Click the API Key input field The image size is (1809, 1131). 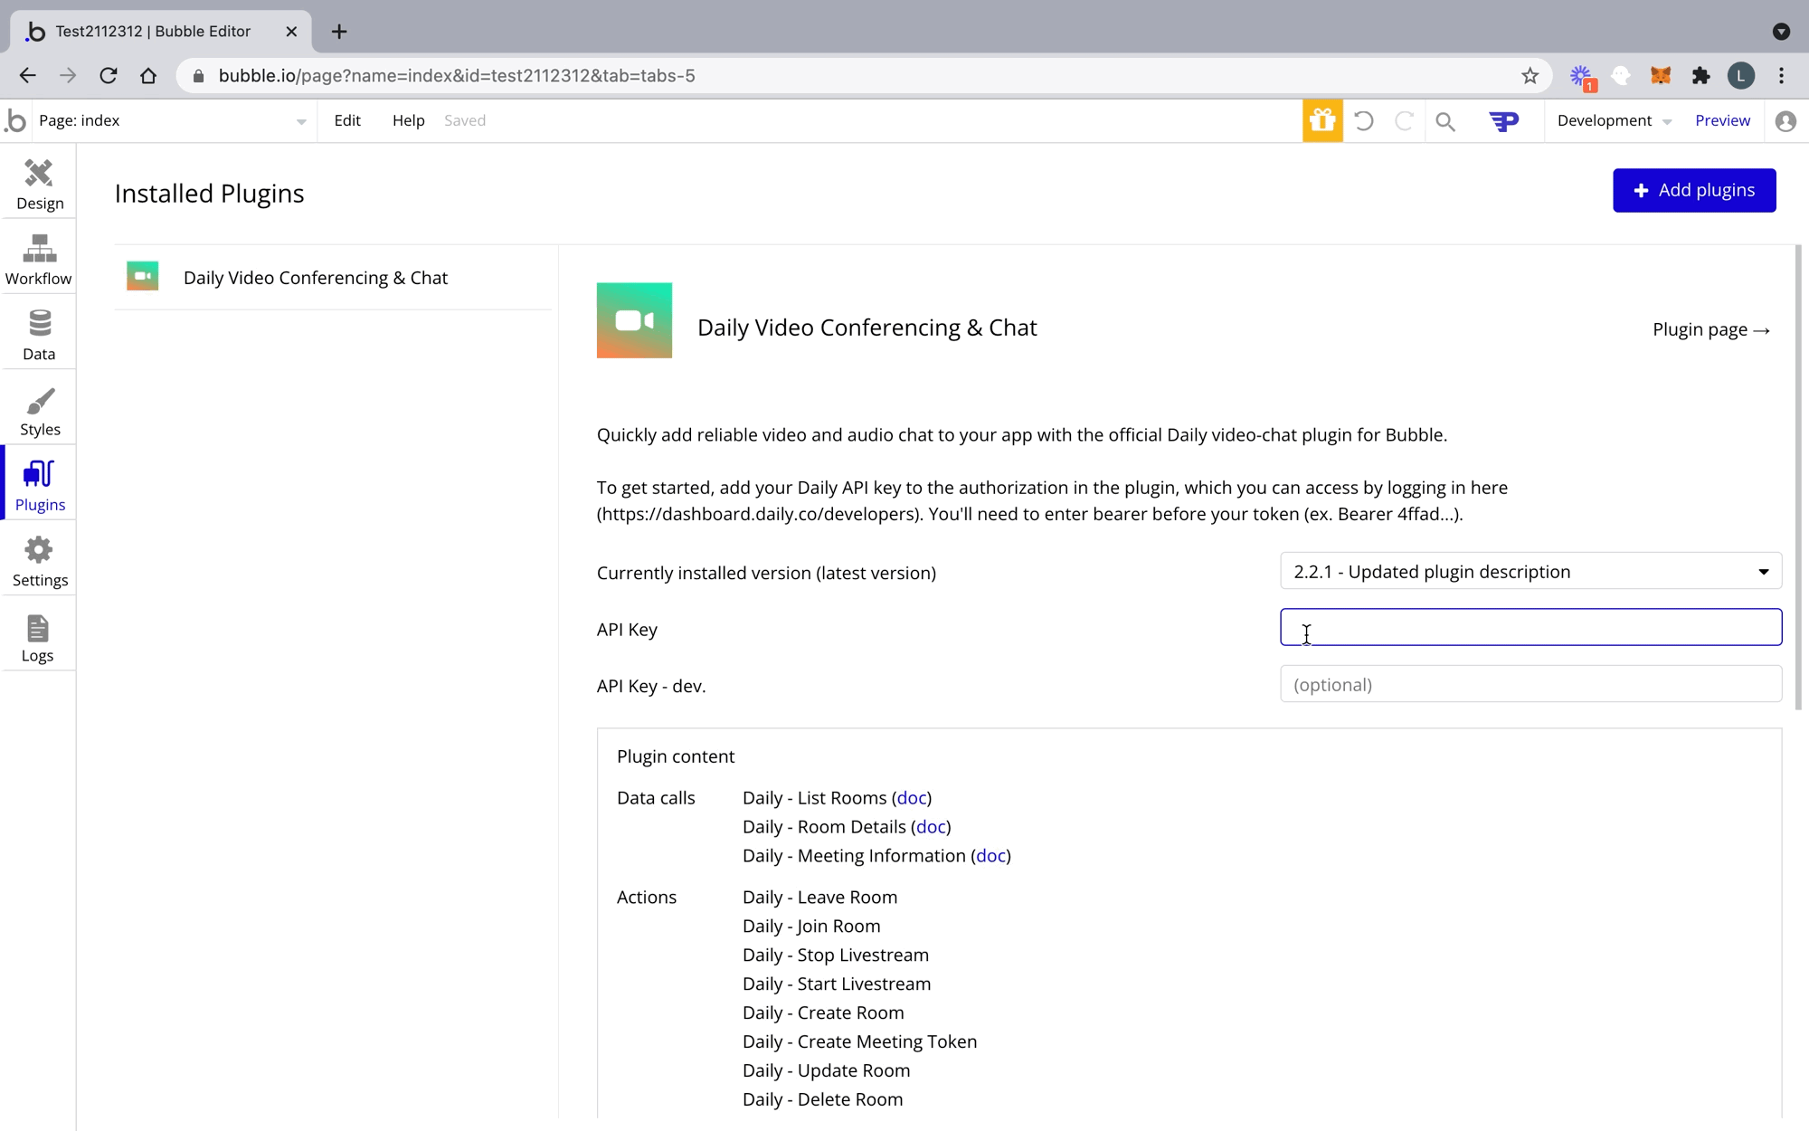click(1530, 628)
